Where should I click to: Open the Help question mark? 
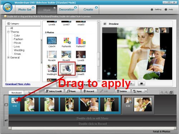169,9
